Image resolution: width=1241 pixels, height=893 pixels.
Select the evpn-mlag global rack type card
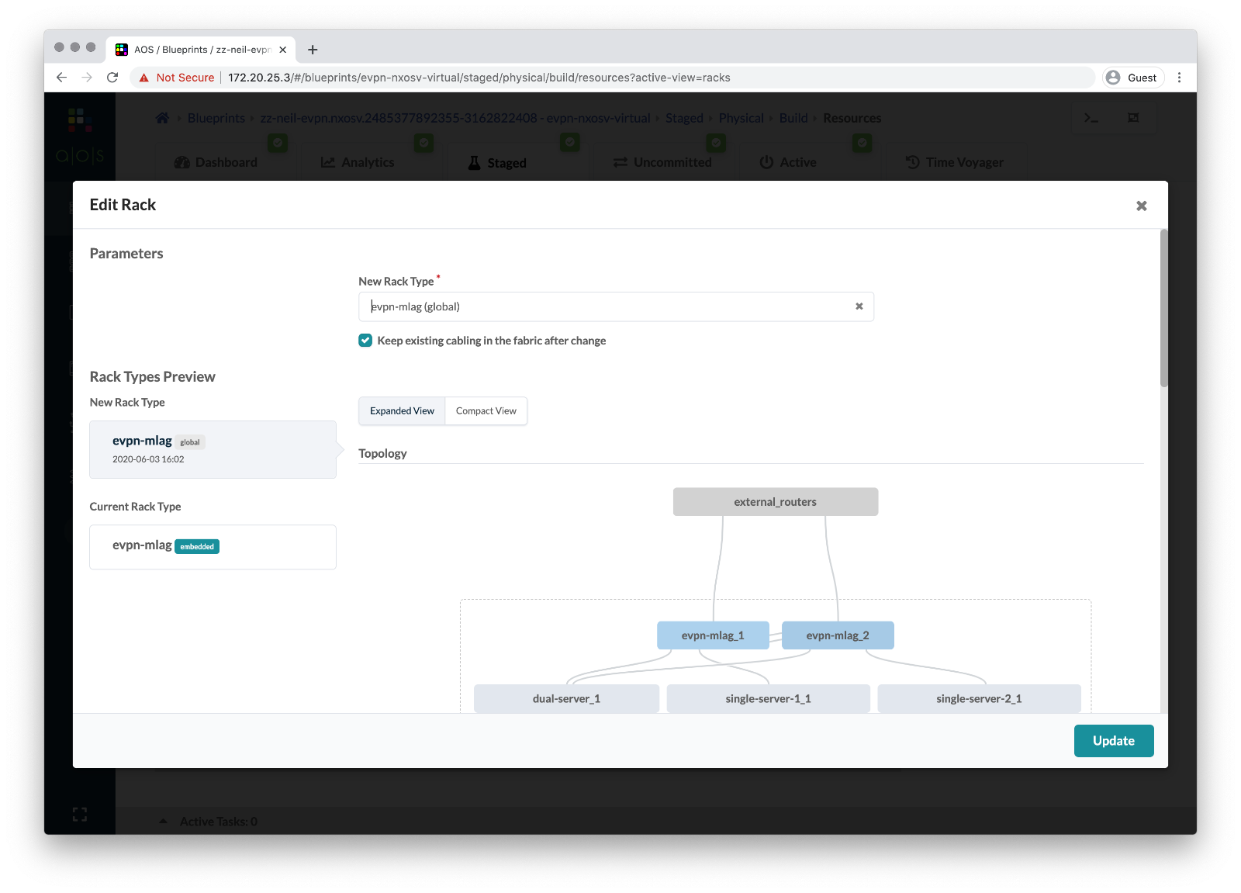point(213,449)
